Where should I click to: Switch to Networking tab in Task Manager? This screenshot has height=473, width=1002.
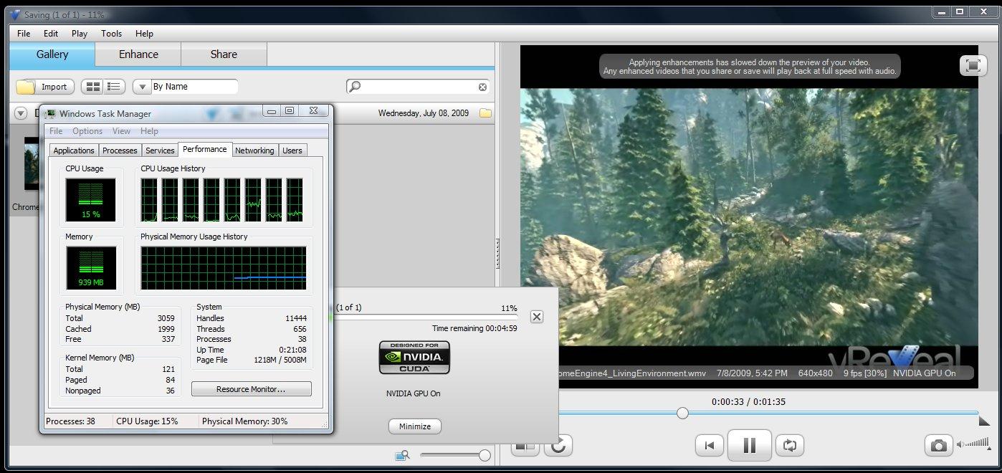254,150
